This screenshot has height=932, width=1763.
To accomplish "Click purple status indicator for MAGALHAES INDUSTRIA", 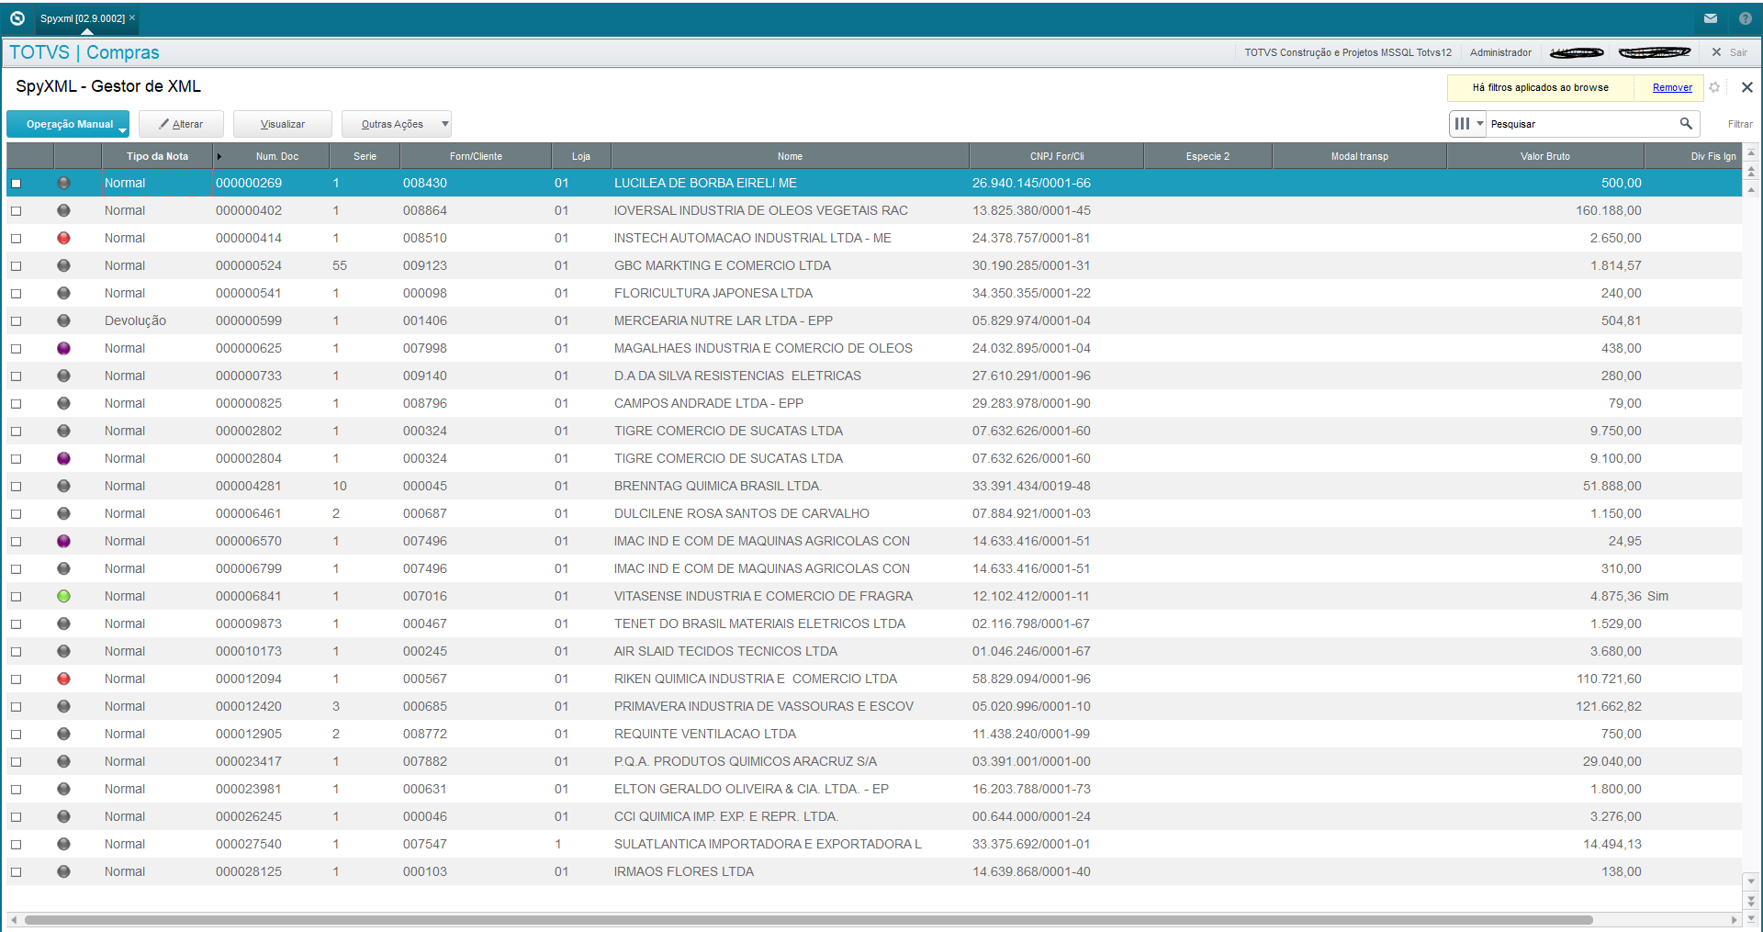I will point(63,348).
